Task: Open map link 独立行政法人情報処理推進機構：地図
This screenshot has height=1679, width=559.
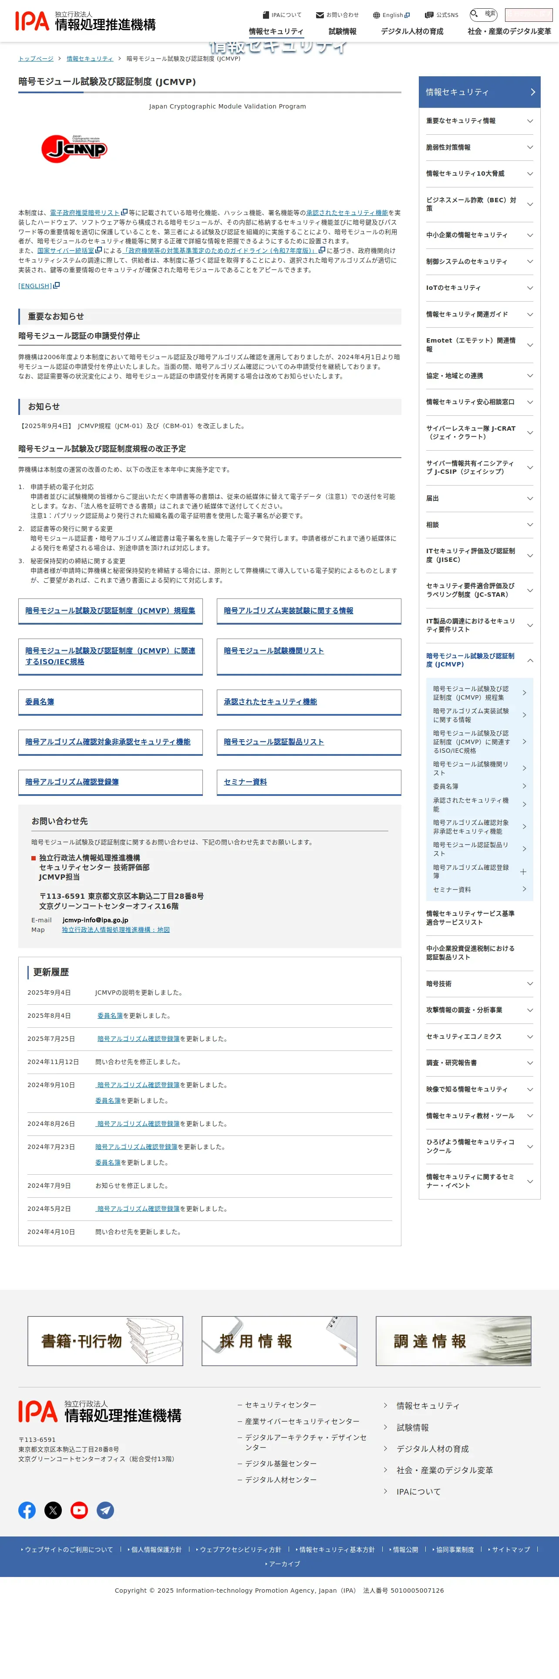Action: (x=116, y=929)
